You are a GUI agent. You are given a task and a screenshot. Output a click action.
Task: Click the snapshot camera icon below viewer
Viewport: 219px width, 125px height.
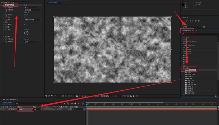[77, 96]
